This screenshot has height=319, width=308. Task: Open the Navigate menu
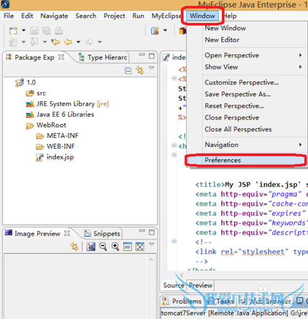tap(54, 16)
